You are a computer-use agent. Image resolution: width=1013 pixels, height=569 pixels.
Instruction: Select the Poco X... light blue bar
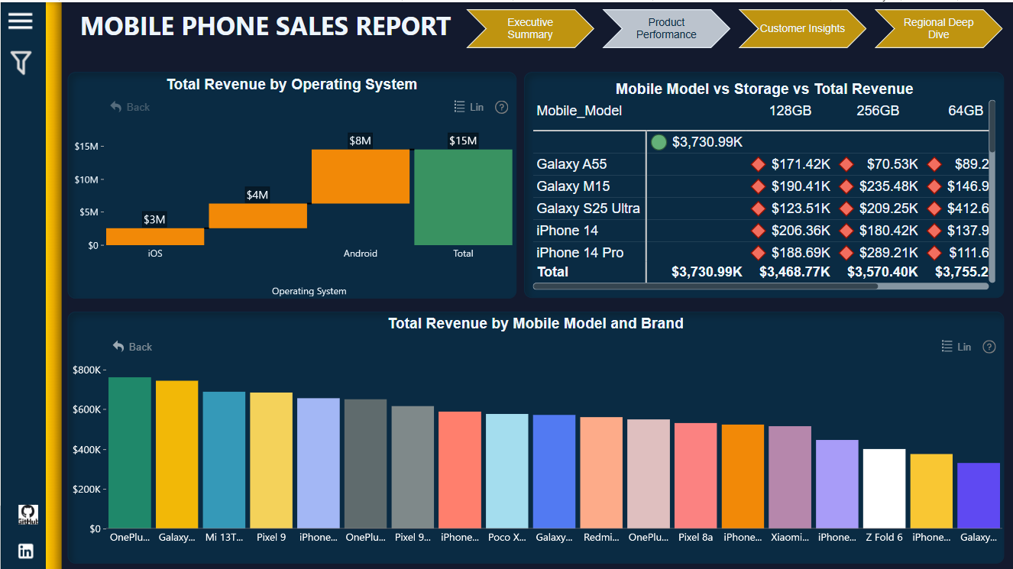[507, 471]
